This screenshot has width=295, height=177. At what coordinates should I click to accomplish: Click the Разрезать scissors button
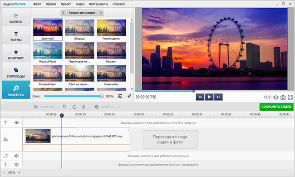pos(44,107)
